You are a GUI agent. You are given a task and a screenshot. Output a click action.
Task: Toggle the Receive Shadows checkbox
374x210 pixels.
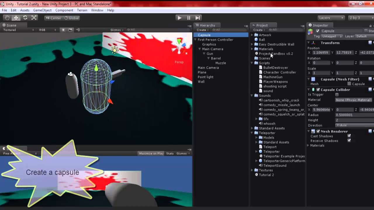point(349,141)
